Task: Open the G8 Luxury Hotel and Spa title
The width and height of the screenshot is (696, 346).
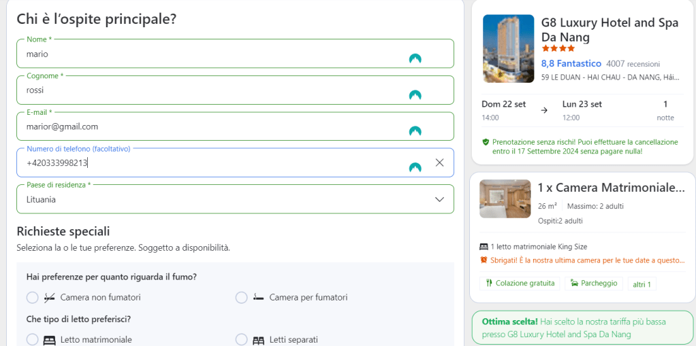Action: pos(610,30)
